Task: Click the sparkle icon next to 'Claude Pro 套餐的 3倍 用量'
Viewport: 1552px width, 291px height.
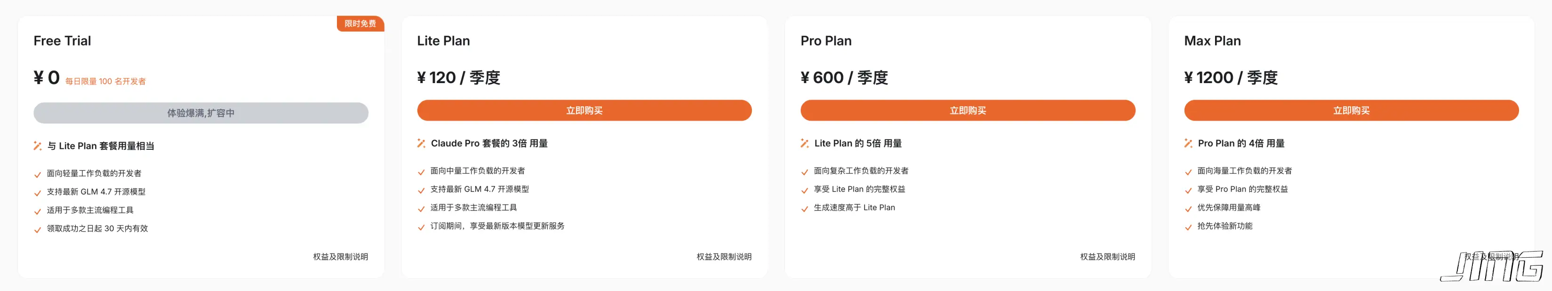Action: pos(421,143)
